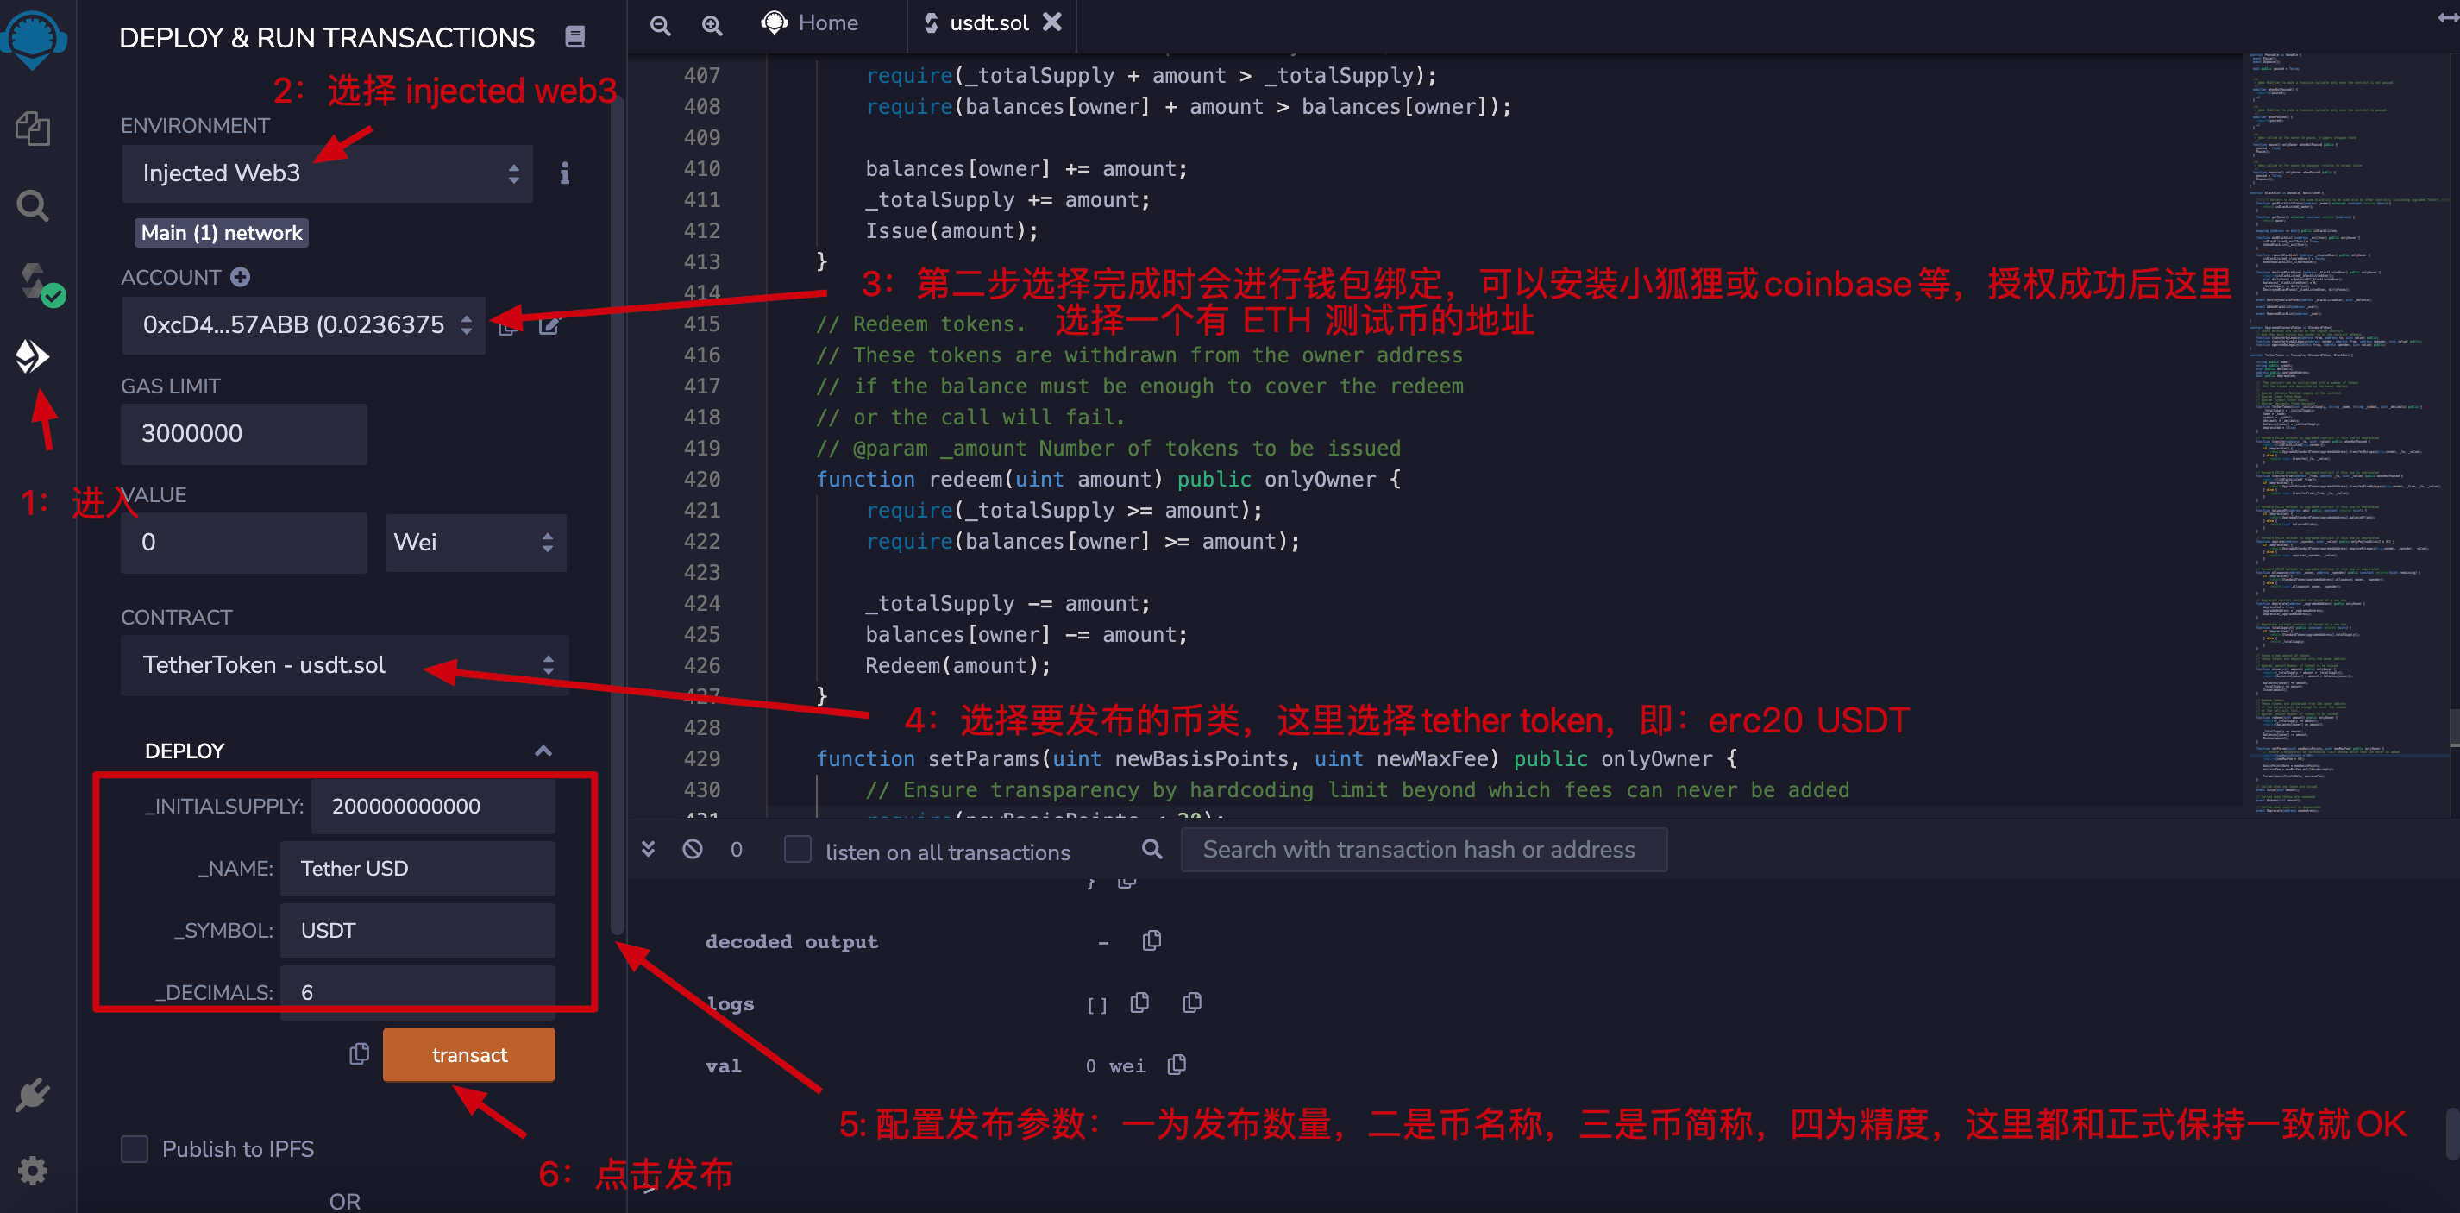Add a new account with plus icon
2460x1213 pixels.
coord(240,277)
